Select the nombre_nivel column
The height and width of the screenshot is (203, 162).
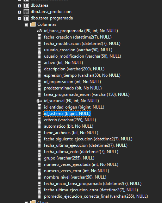pos(75,177)
